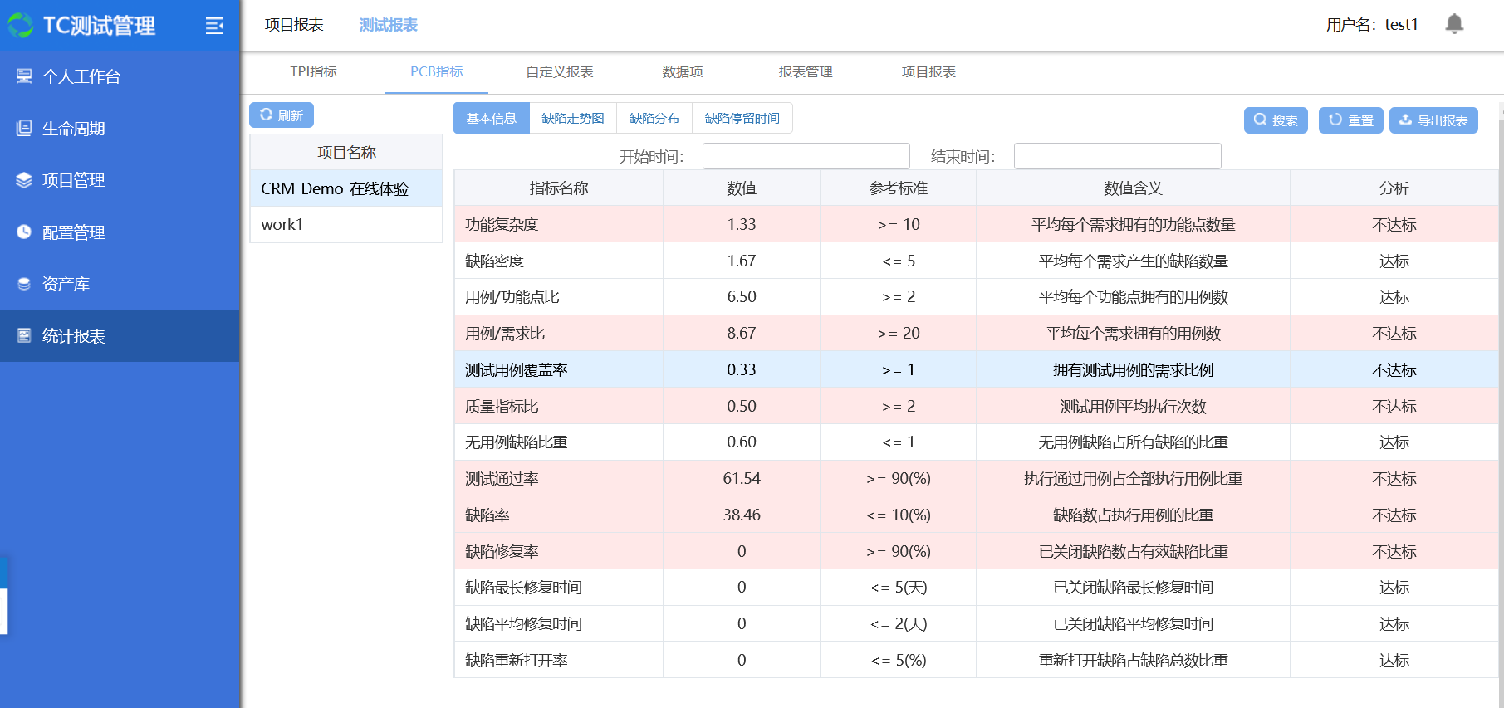1504x708 pixels.
Task: Click the 搜索 search button
Action: pos(1275,120)
